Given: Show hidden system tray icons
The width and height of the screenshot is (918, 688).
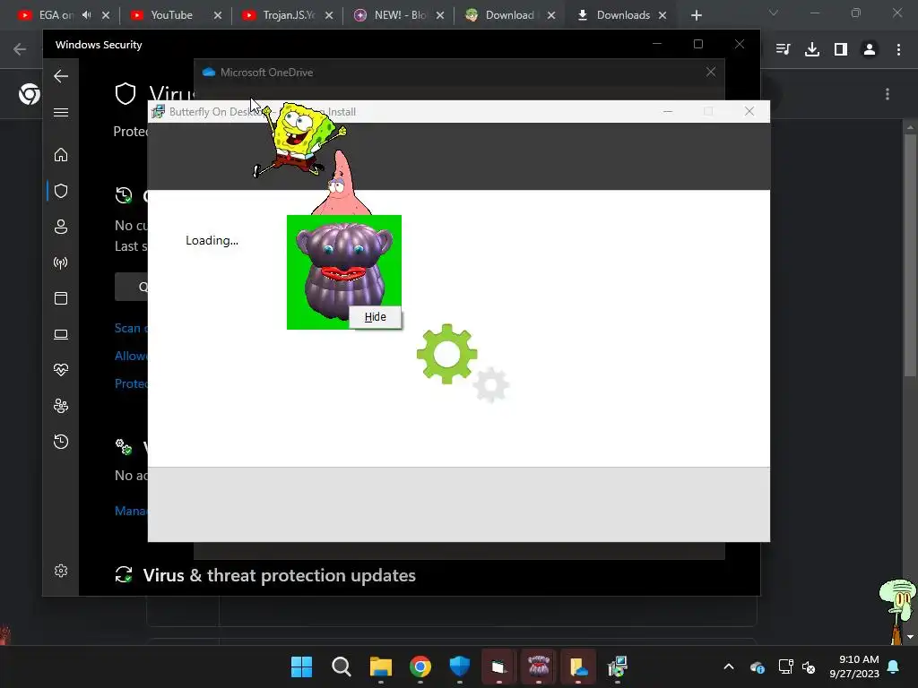Looking at the screenshot, I should click(729, 666).
